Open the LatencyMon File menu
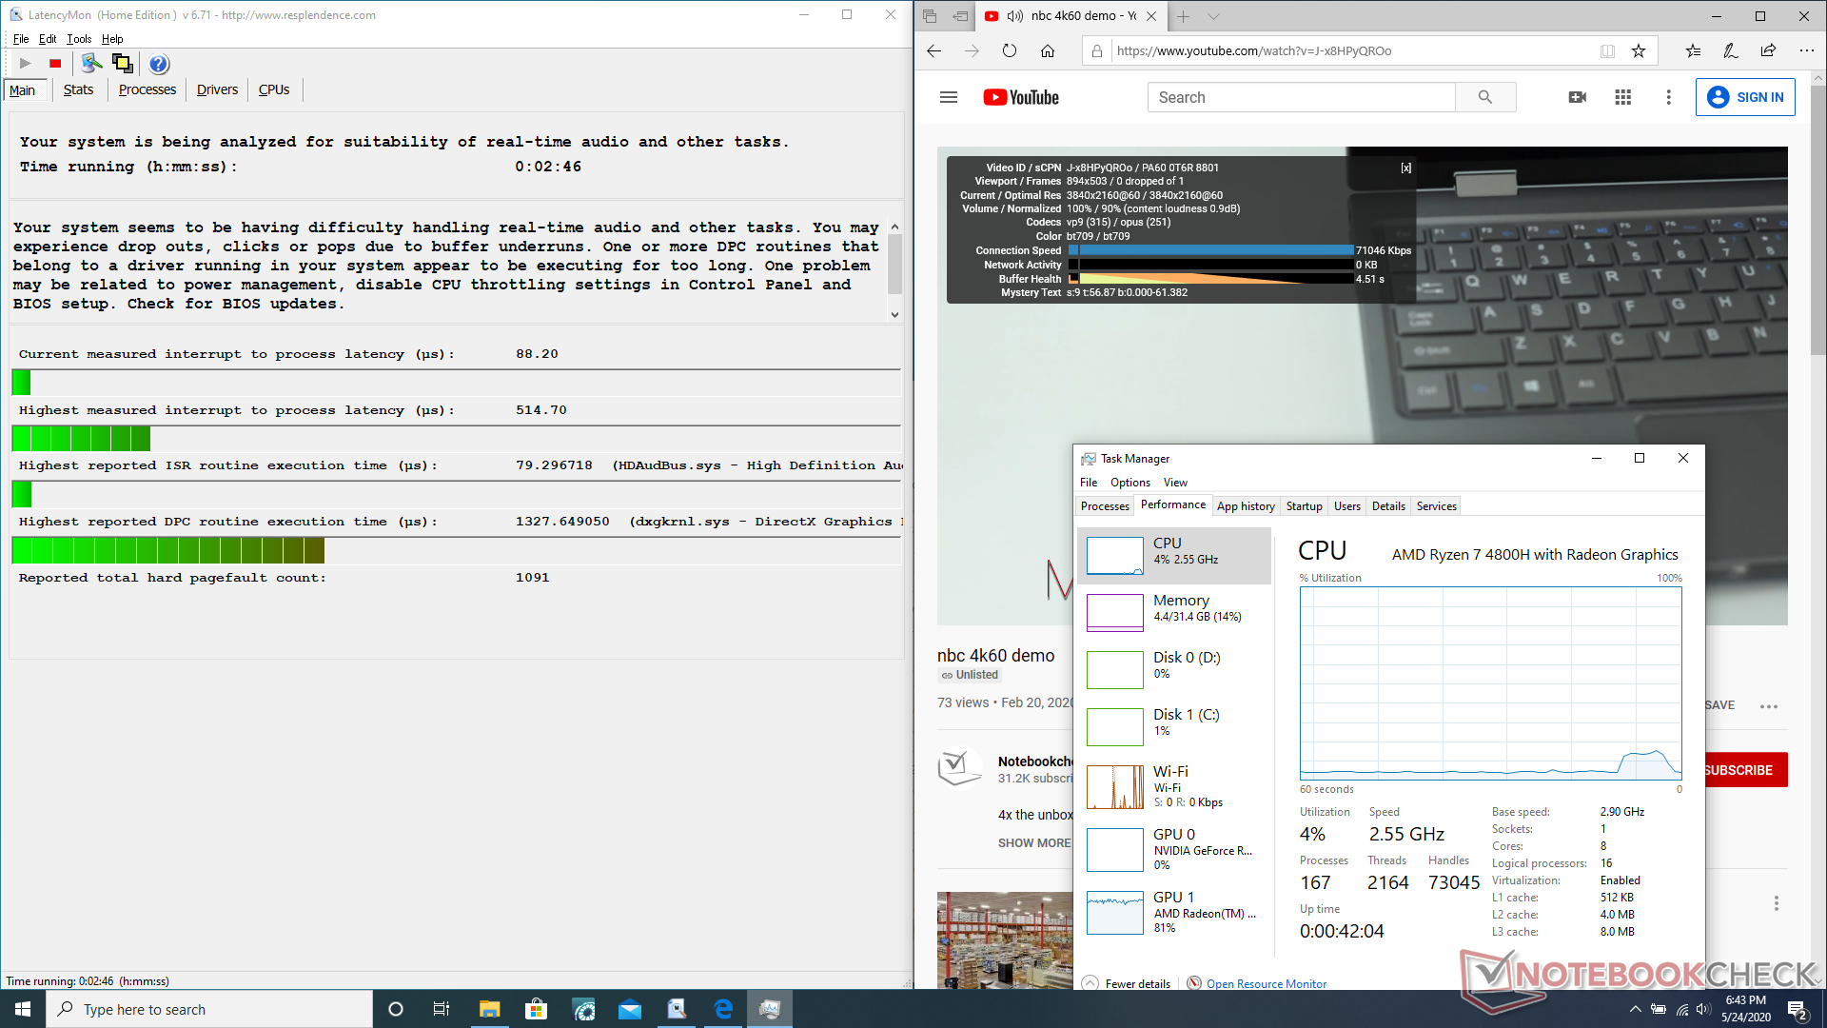Viewport: 1827px width, 1028px height. (x=21, y=39)
